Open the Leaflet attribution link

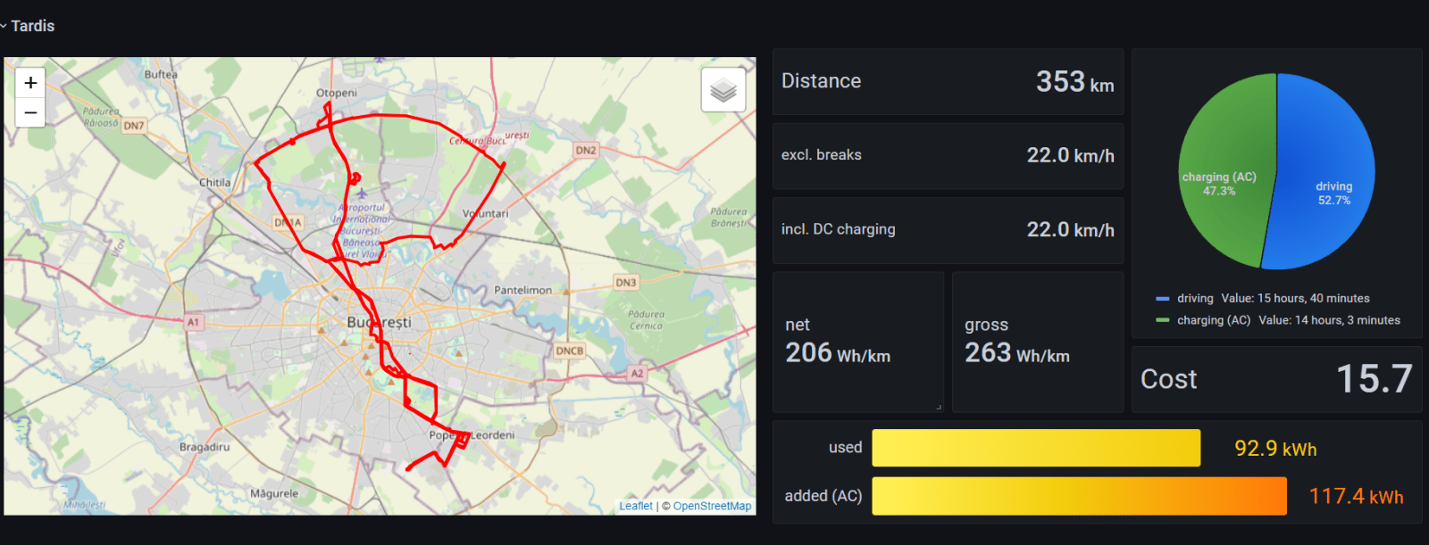636,506
